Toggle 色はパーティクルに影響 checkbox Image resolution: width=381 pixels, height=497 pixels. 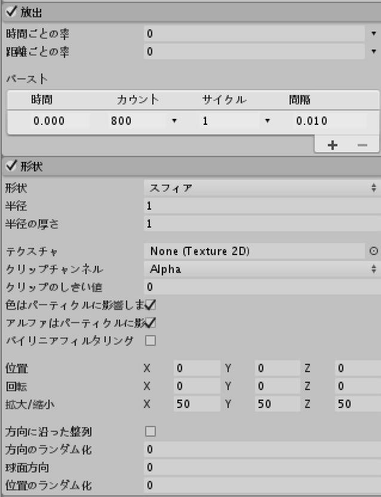pos(150,305)
